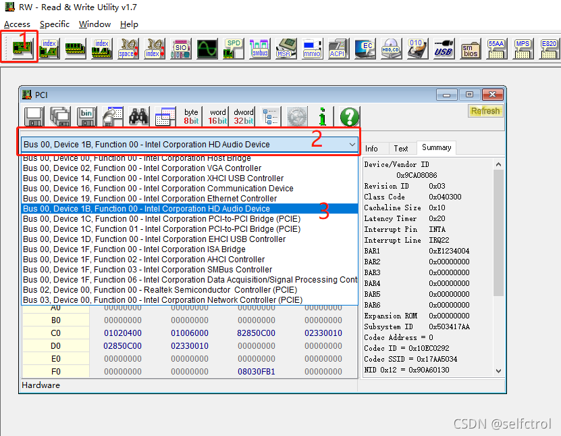This screenshot has width=561, height=436.
Task: Open the USB information icon
Action: pyautogui.click(x=444, y=49)
